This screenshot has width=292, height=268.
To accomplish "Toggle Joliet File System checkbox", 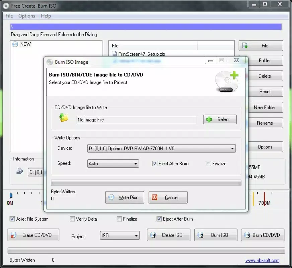I will coord(12,219).
